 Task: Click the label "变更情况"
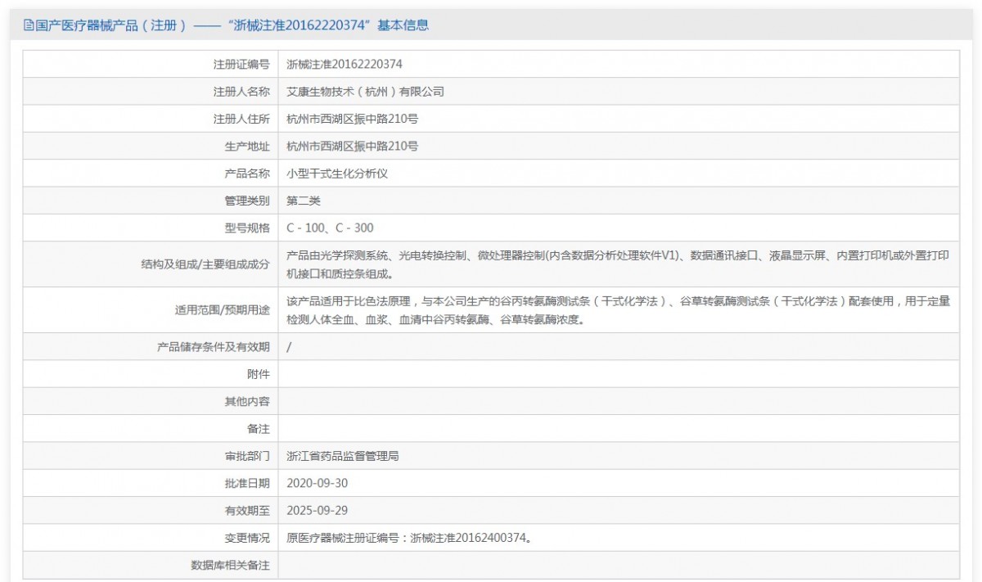tap(247, 539)
